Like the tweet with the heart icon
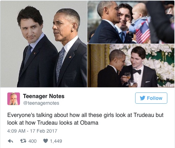Image resolution: width=175 pixels, height=148 pixels. click(x=45, y=141)
